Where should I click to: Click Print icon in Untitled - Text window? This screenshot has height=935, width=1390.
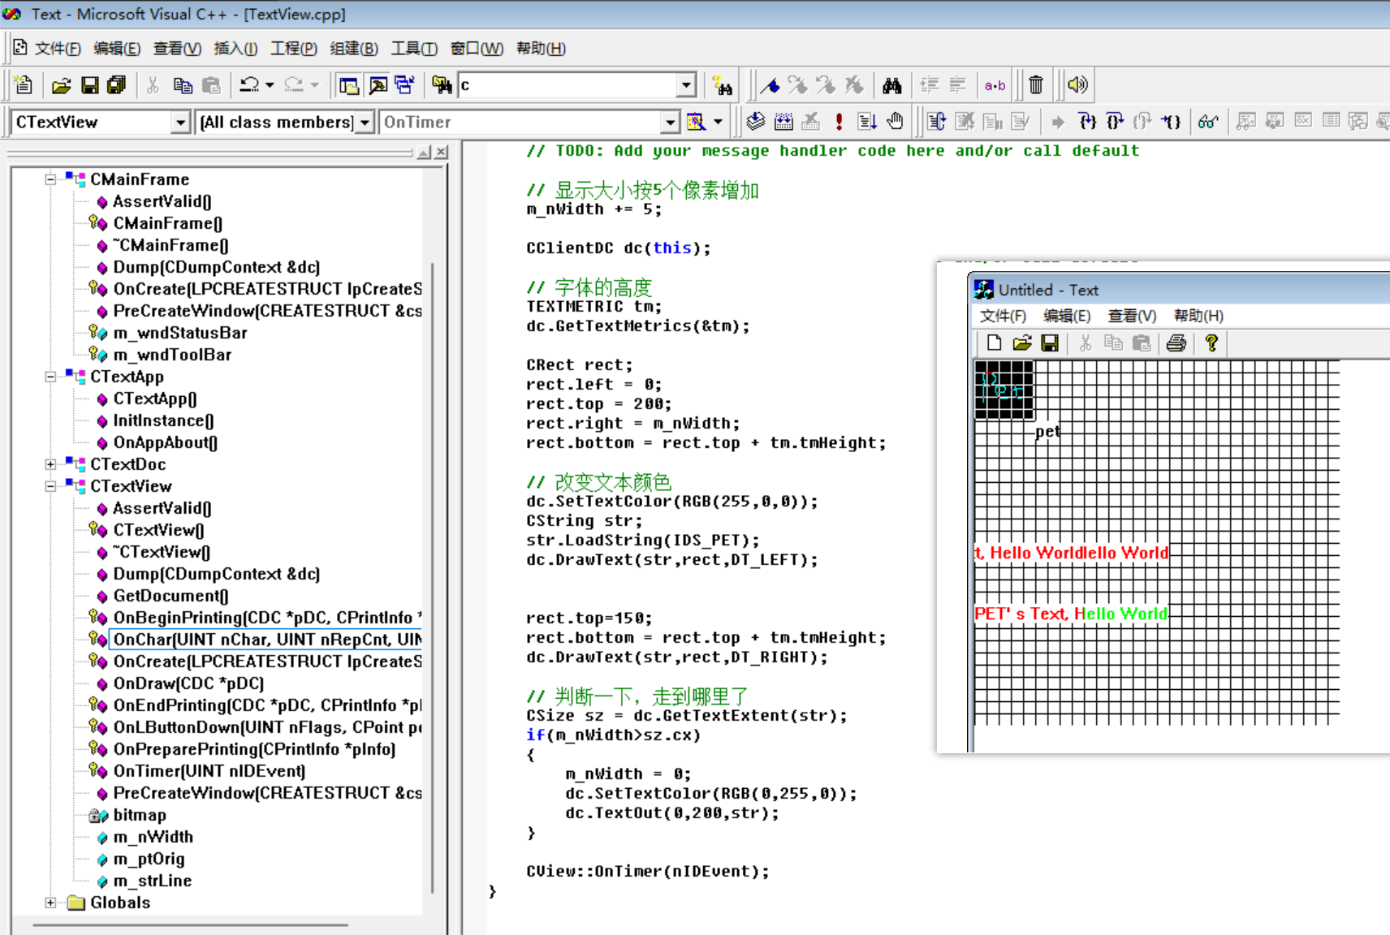(x=1176, y=343)
